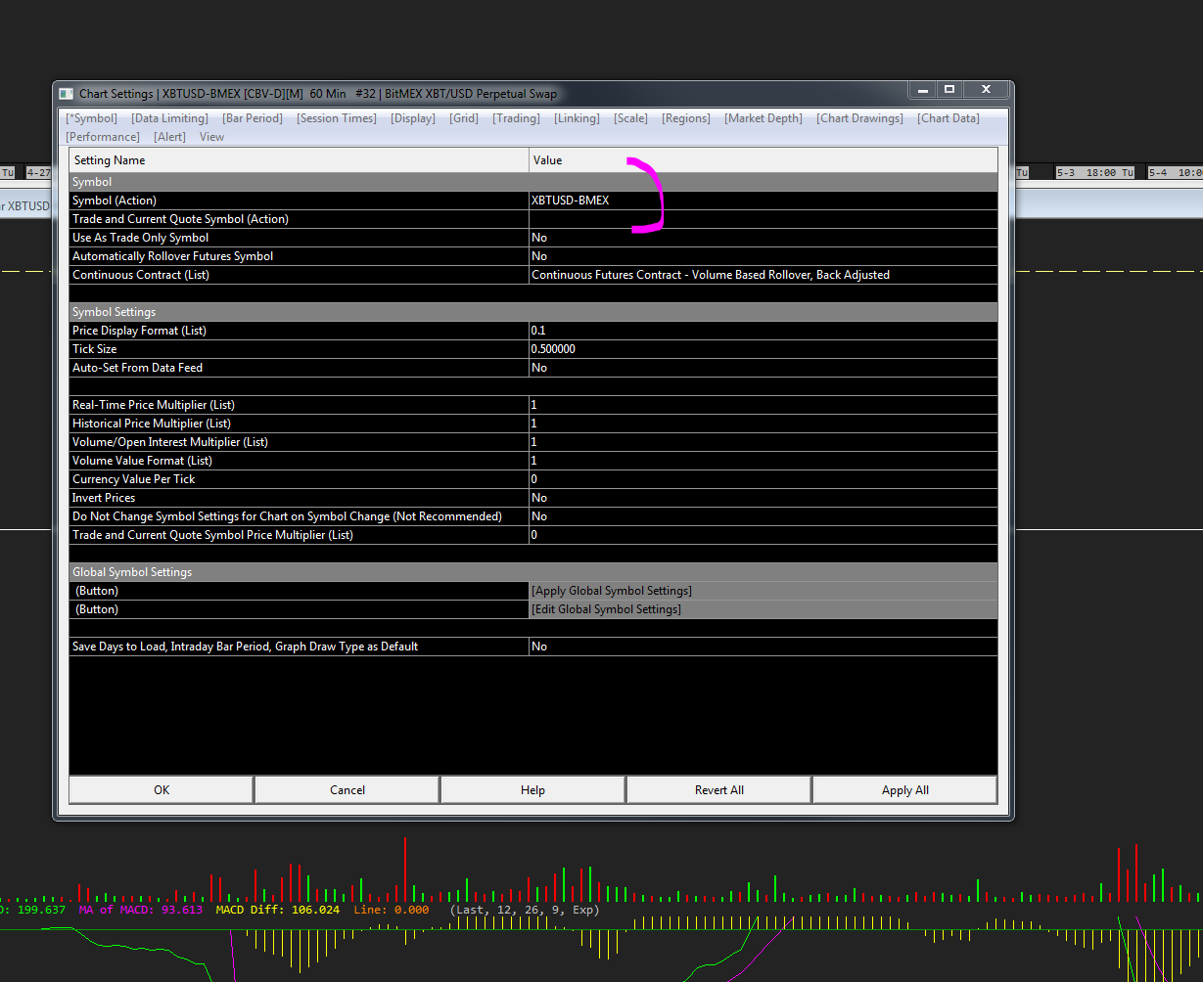Select the Chart Drawings tab
This screenshot has width=1203, height=982.
click(x=860, y=118)
